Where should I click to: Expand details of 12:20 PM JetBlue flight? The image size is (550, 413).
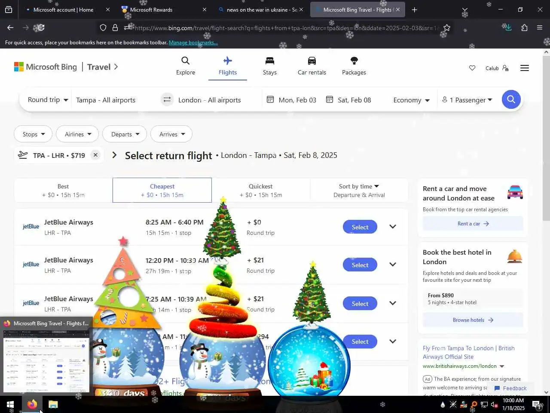pyautogui.click(x=393, y=265)
